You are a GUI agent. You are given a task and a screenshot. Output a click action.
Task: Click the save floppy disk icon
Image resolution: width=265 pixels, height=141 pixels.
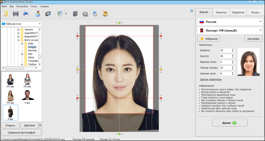pos(16,14)
